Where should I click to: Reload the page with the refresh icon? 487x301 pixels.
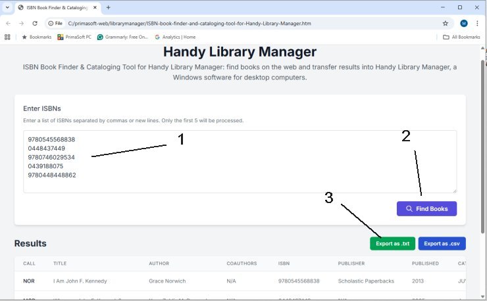pos(35,23)
